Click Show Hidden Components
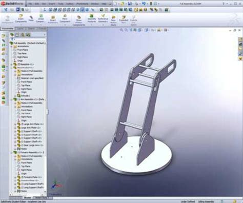 79,21
